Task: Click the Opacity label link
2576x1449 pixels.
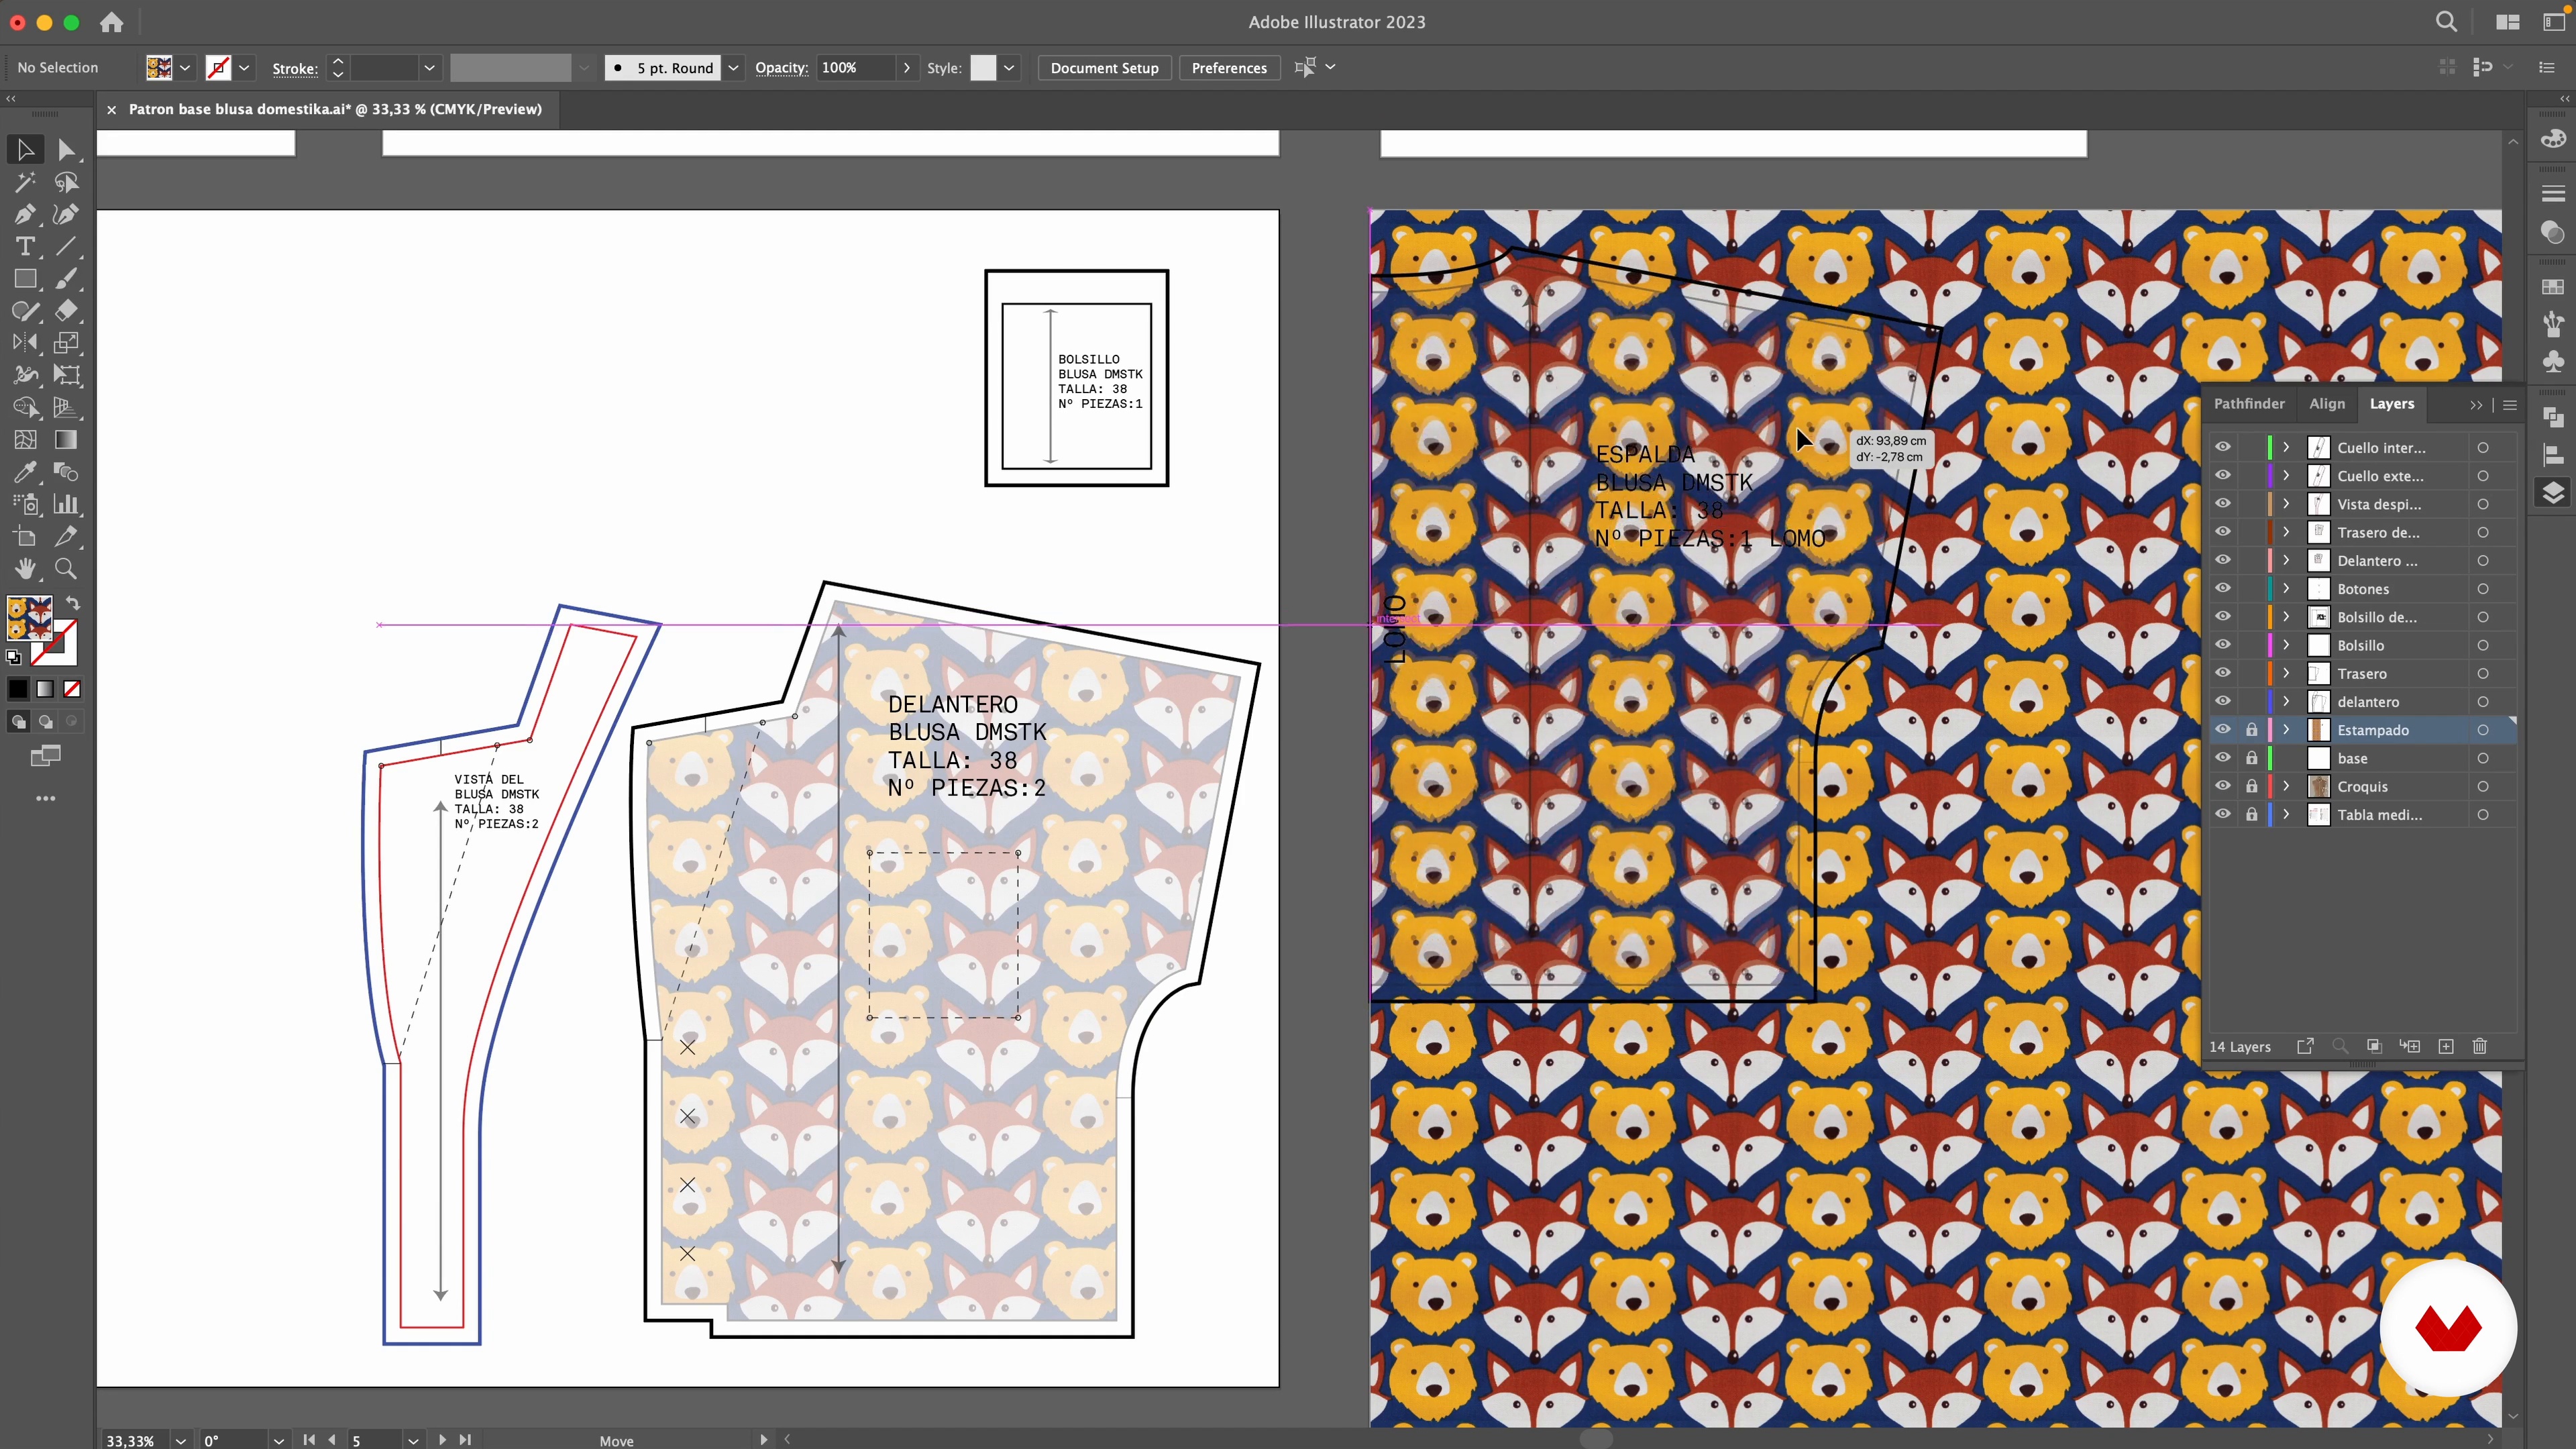Action: pyautogui.click(x=781, y=68)
